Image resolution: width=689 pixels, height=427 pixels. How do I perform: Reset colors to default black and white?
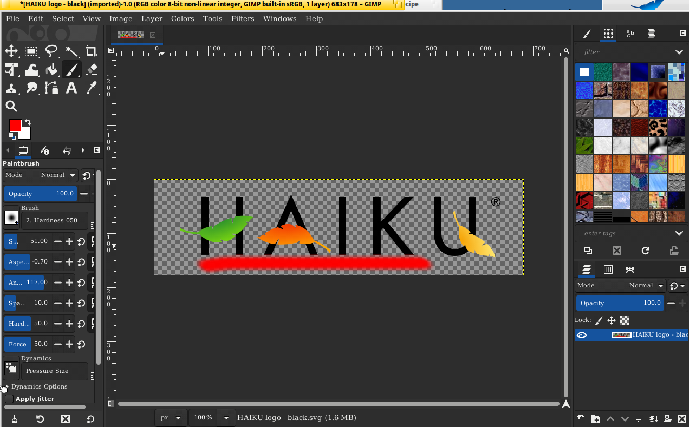click(x=12, y=136)
